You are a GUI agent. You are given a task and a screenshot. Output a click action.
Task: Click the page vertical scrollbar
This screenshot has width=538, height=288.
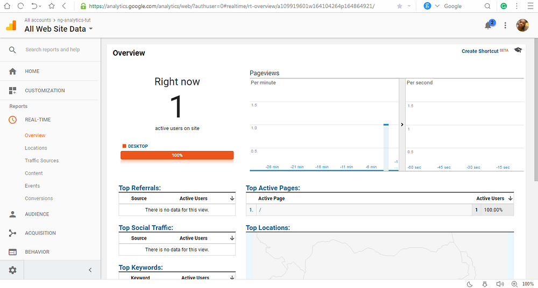[x=536, y=110]
